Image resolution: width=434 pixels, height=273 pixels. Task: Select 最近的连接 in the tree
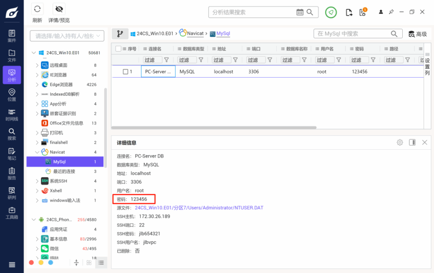click(x=64, y=171)
